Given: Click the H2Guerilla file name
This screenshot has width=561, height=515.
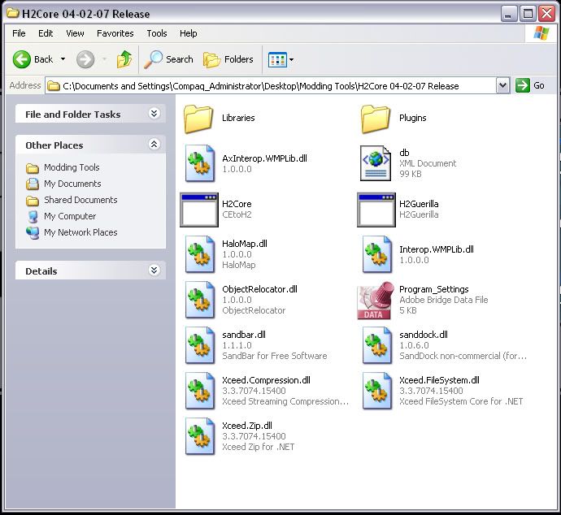Looking at the screenshot, I should coord(419,204).
